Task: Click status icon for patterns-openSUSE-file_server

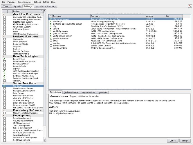Action: point(50,24)
